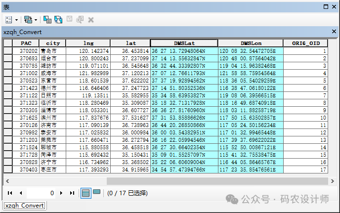Click the DMSLon column header
Viewport: 340px width, 213px height.
click(x=251, y=43)
